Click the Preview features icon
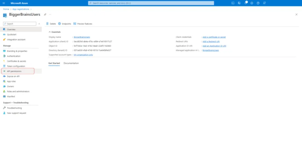The width and height of the screenshot is (302, 146). coord(75,24)
